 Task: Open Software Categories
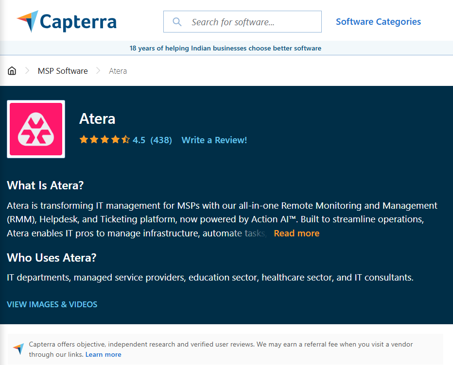point(378,22)
